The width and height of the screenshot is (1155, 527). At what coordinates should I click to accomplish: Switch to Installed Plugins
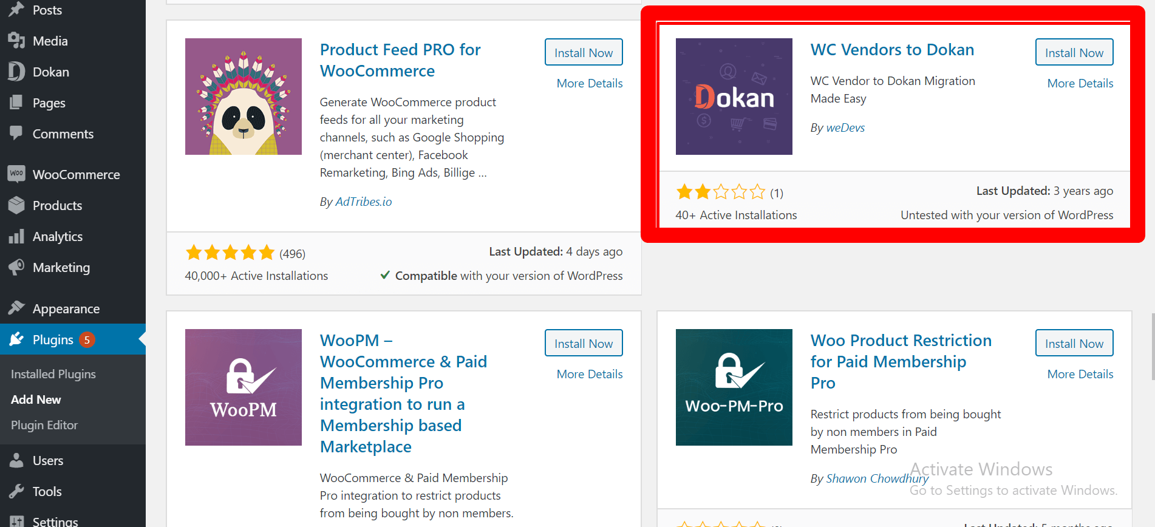(x=53, y=374)
